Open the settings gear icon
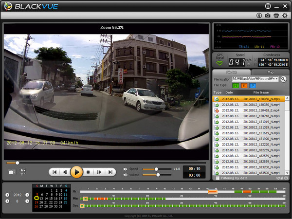This screenshot has width=292, height=219. point(285,16)
